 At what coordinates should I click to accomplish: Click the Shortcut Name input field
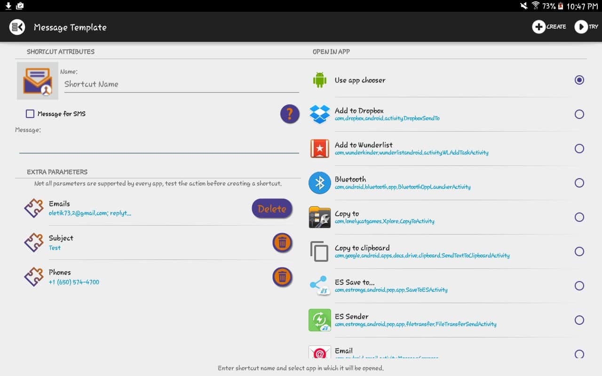coord(181,84)
